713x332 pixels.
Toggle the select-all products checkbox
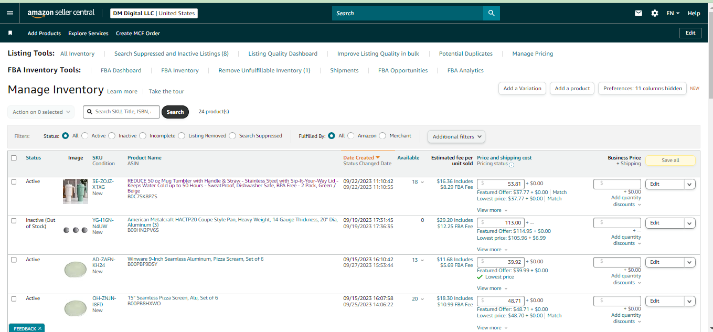pos(14,158)
